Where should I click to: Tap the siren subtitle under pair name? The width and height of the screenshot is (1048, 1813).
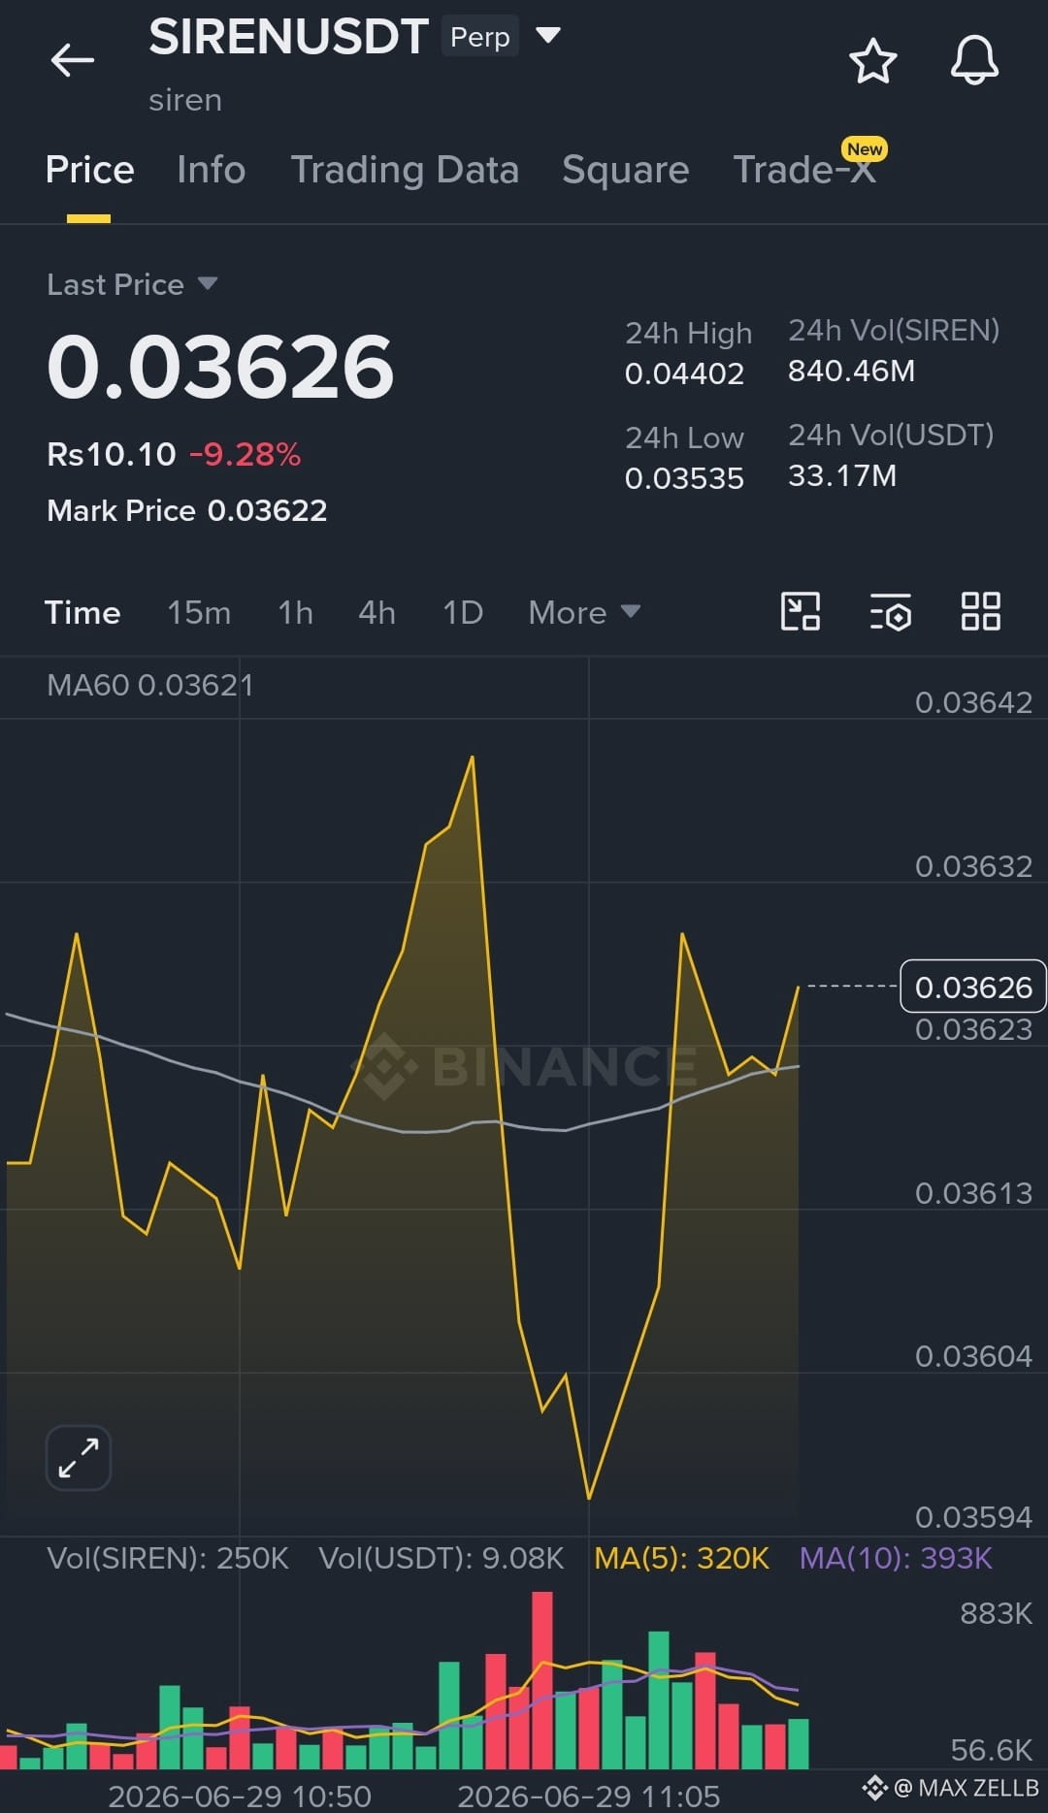pyautogui.click(x=185, y=100)
